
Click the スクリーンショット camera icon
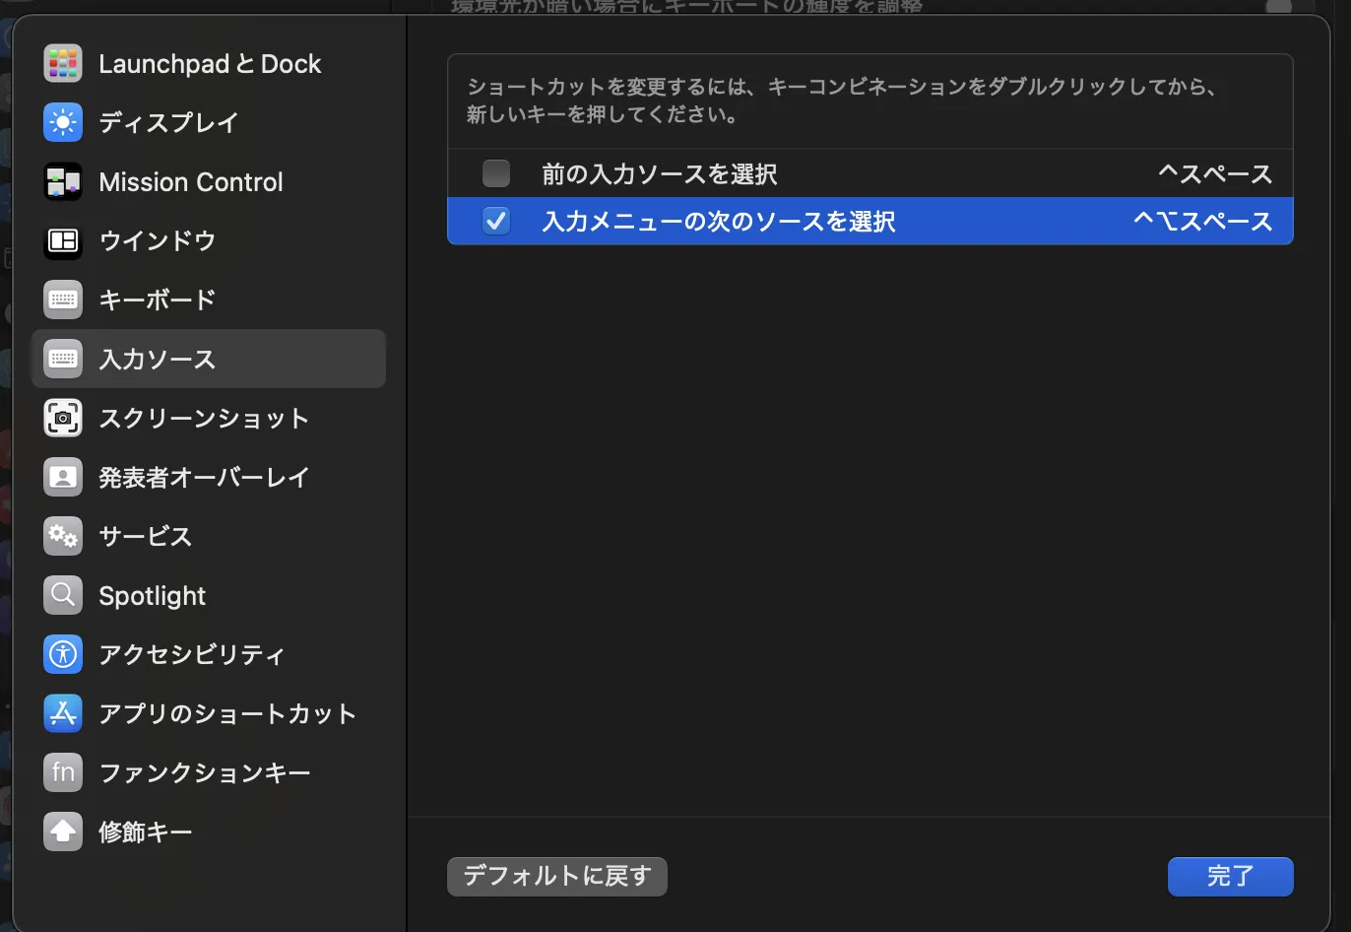(x=62, y=418)
